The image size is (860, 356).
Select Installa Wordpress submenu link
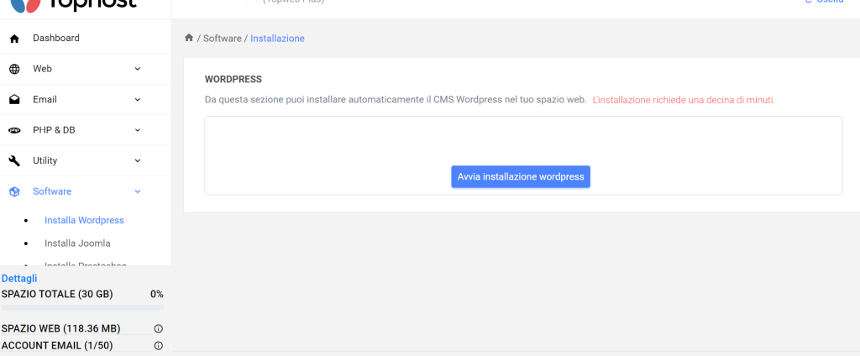pos(85,220)
